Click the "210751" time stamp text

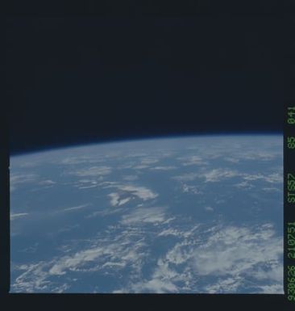click(291, 239)
